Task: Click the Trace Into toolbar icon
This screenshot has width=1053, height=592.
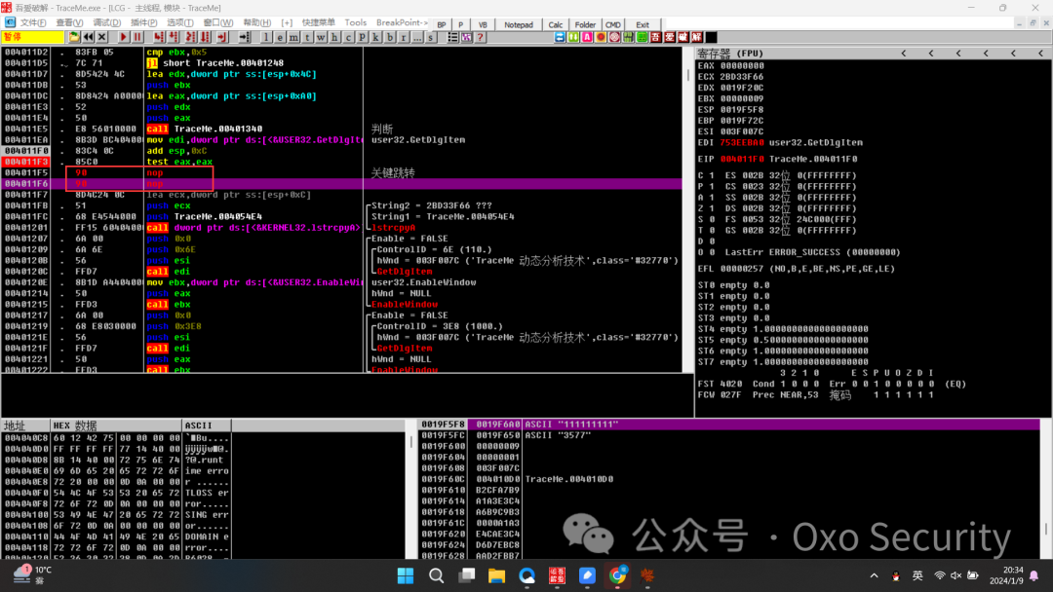Action: click(x=191, y=38)
